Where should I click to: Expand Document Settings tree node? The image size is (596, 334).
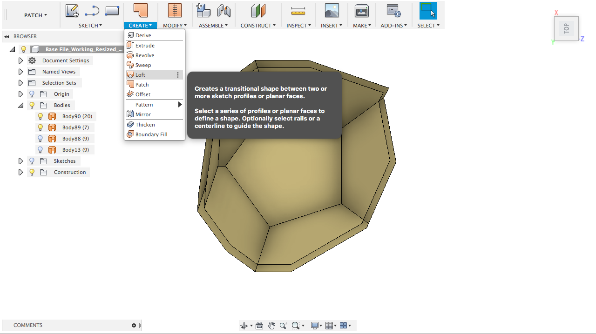pyautogui.click(x=20, y=60)
